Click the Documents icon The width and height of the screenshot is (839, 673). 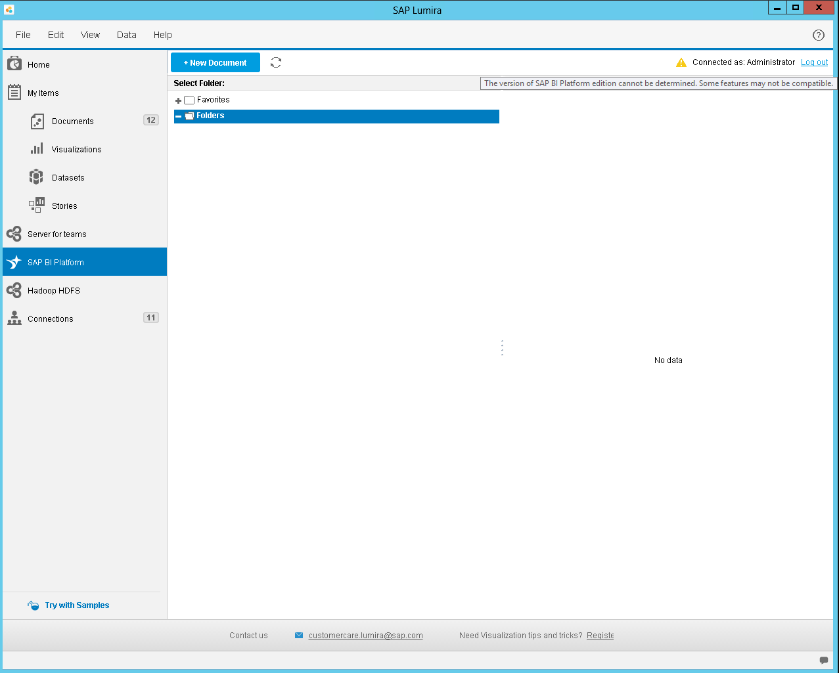click(x=37, y=121)
